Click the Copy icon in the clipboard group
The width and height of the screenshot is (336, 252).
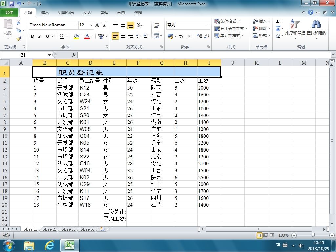point(19,31)
